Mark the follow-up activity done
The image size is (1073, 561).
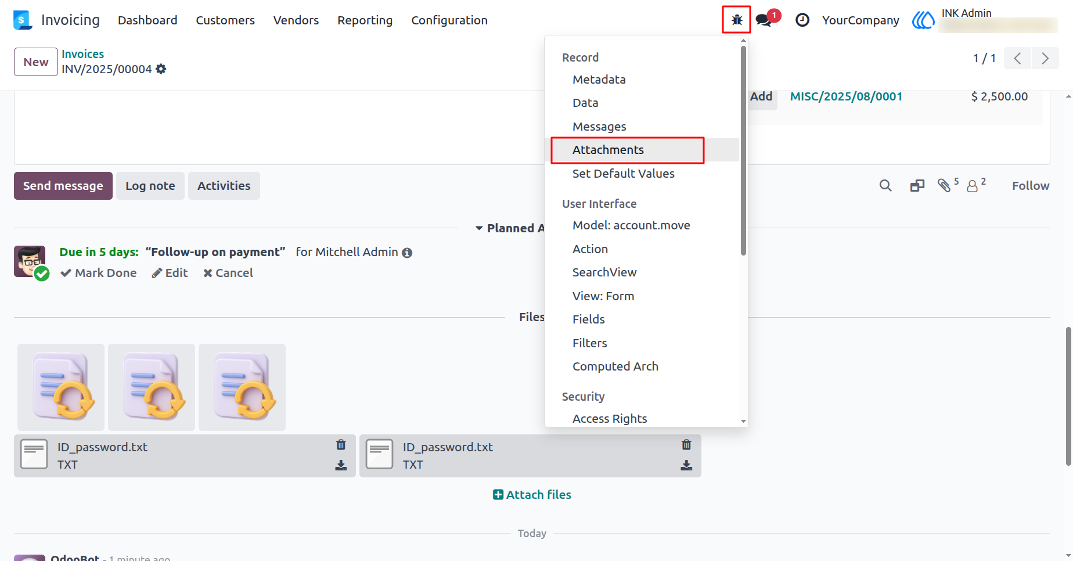click(99, 273)
